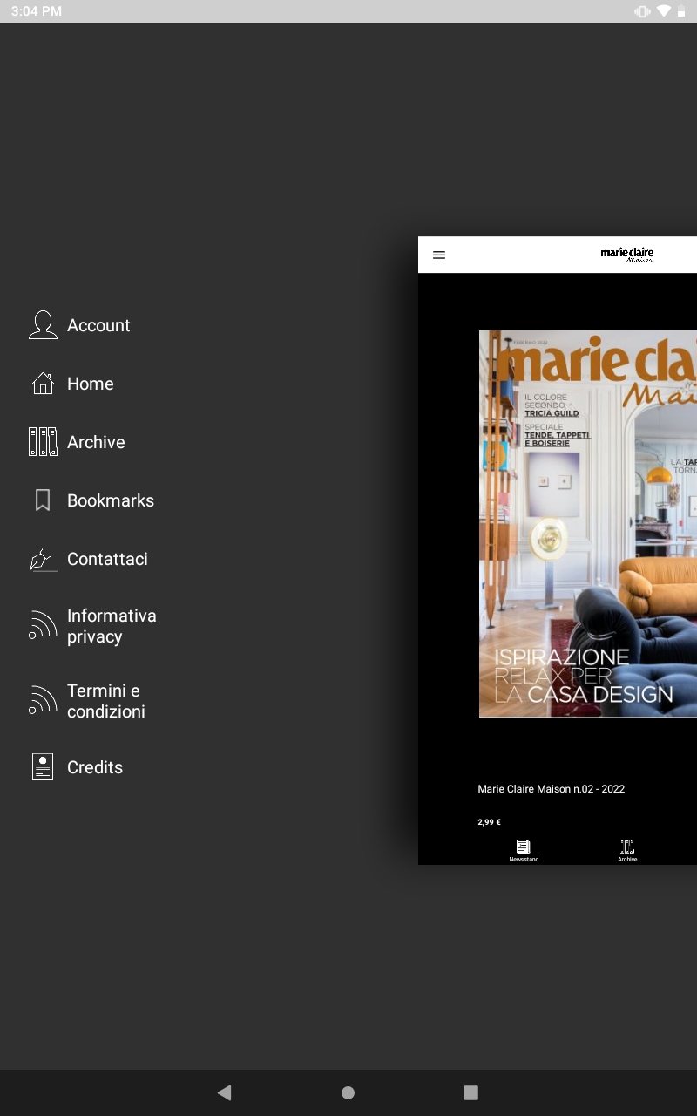The width and height of the screenshot is (697, 1116).
Task: Tap the Newsstand icon in bottom bar
Action: (x=524, y=846)
